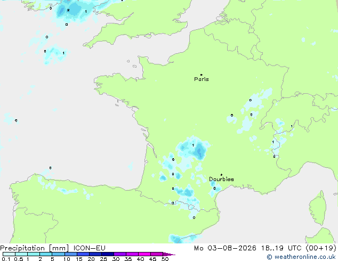Pick the 40–45 mm magenta legend swatch
This screenshot has width=338, height=261.
(x=144, y=254)
